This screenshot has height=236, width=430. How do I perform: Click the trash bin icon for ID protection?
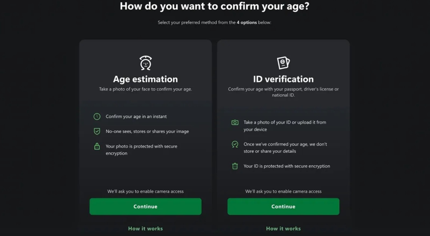coord(235,166)
